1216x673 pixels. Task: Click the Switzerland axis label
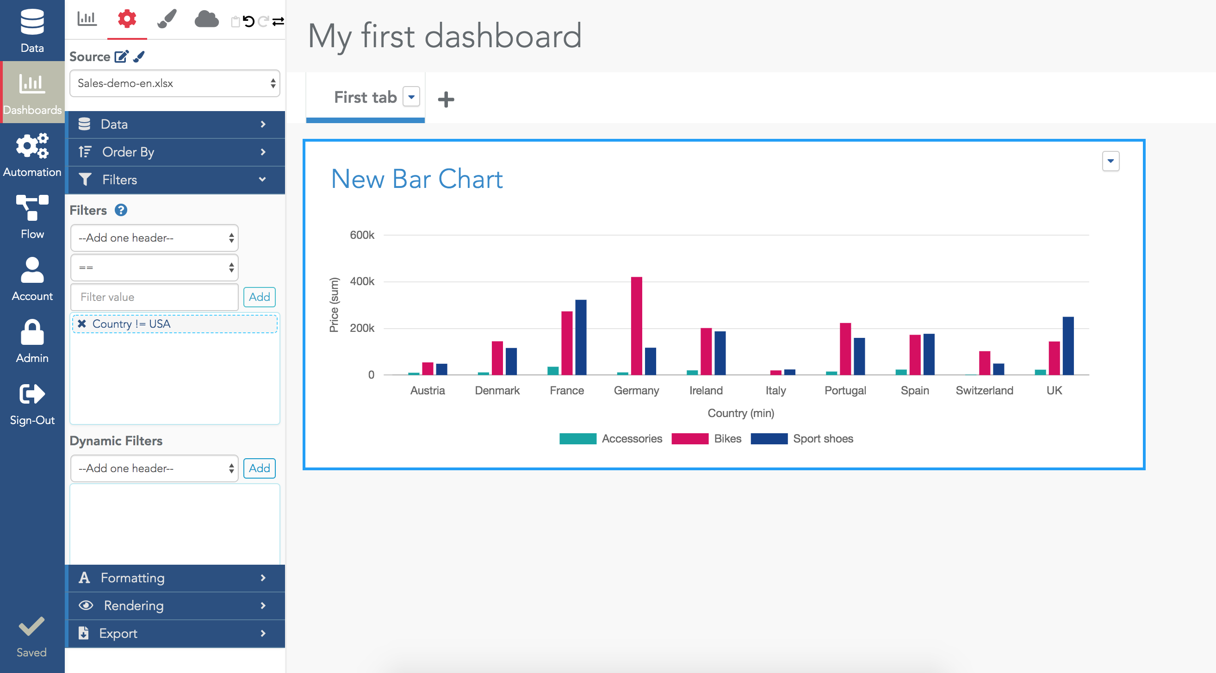pyautogui.click(x=985, y=391)
